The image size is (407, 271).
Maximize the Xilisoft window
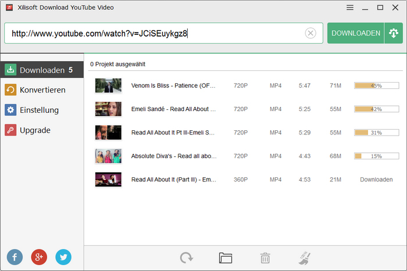[x=380, y=8]
